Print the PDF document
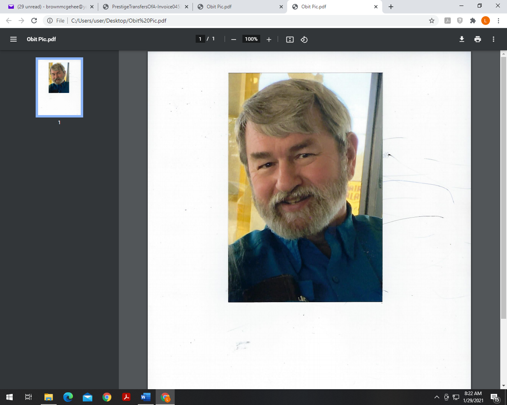 pos(478,39)
